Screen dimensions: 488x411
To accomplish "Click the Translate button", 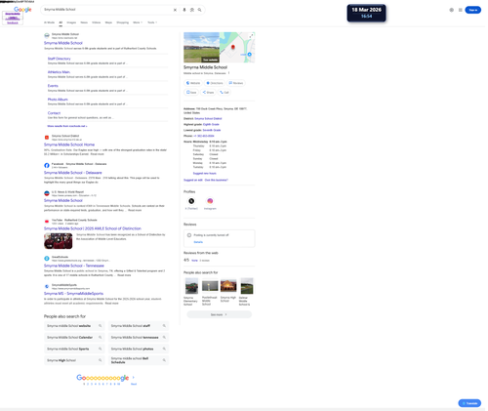I will point(469,403).
